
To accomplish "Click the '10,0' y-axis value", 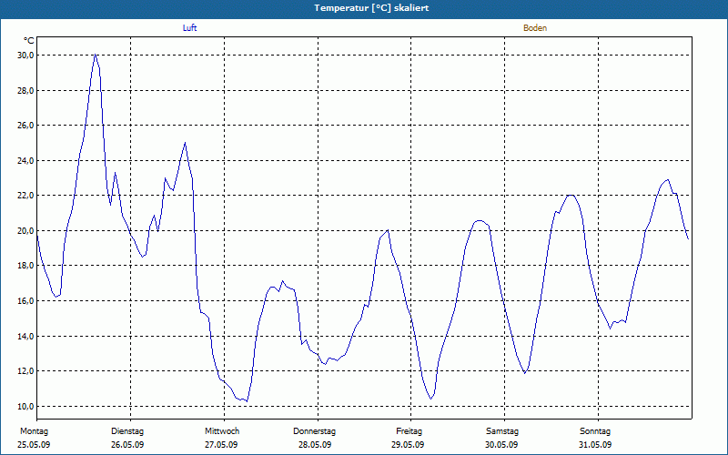I will [25, 406].
